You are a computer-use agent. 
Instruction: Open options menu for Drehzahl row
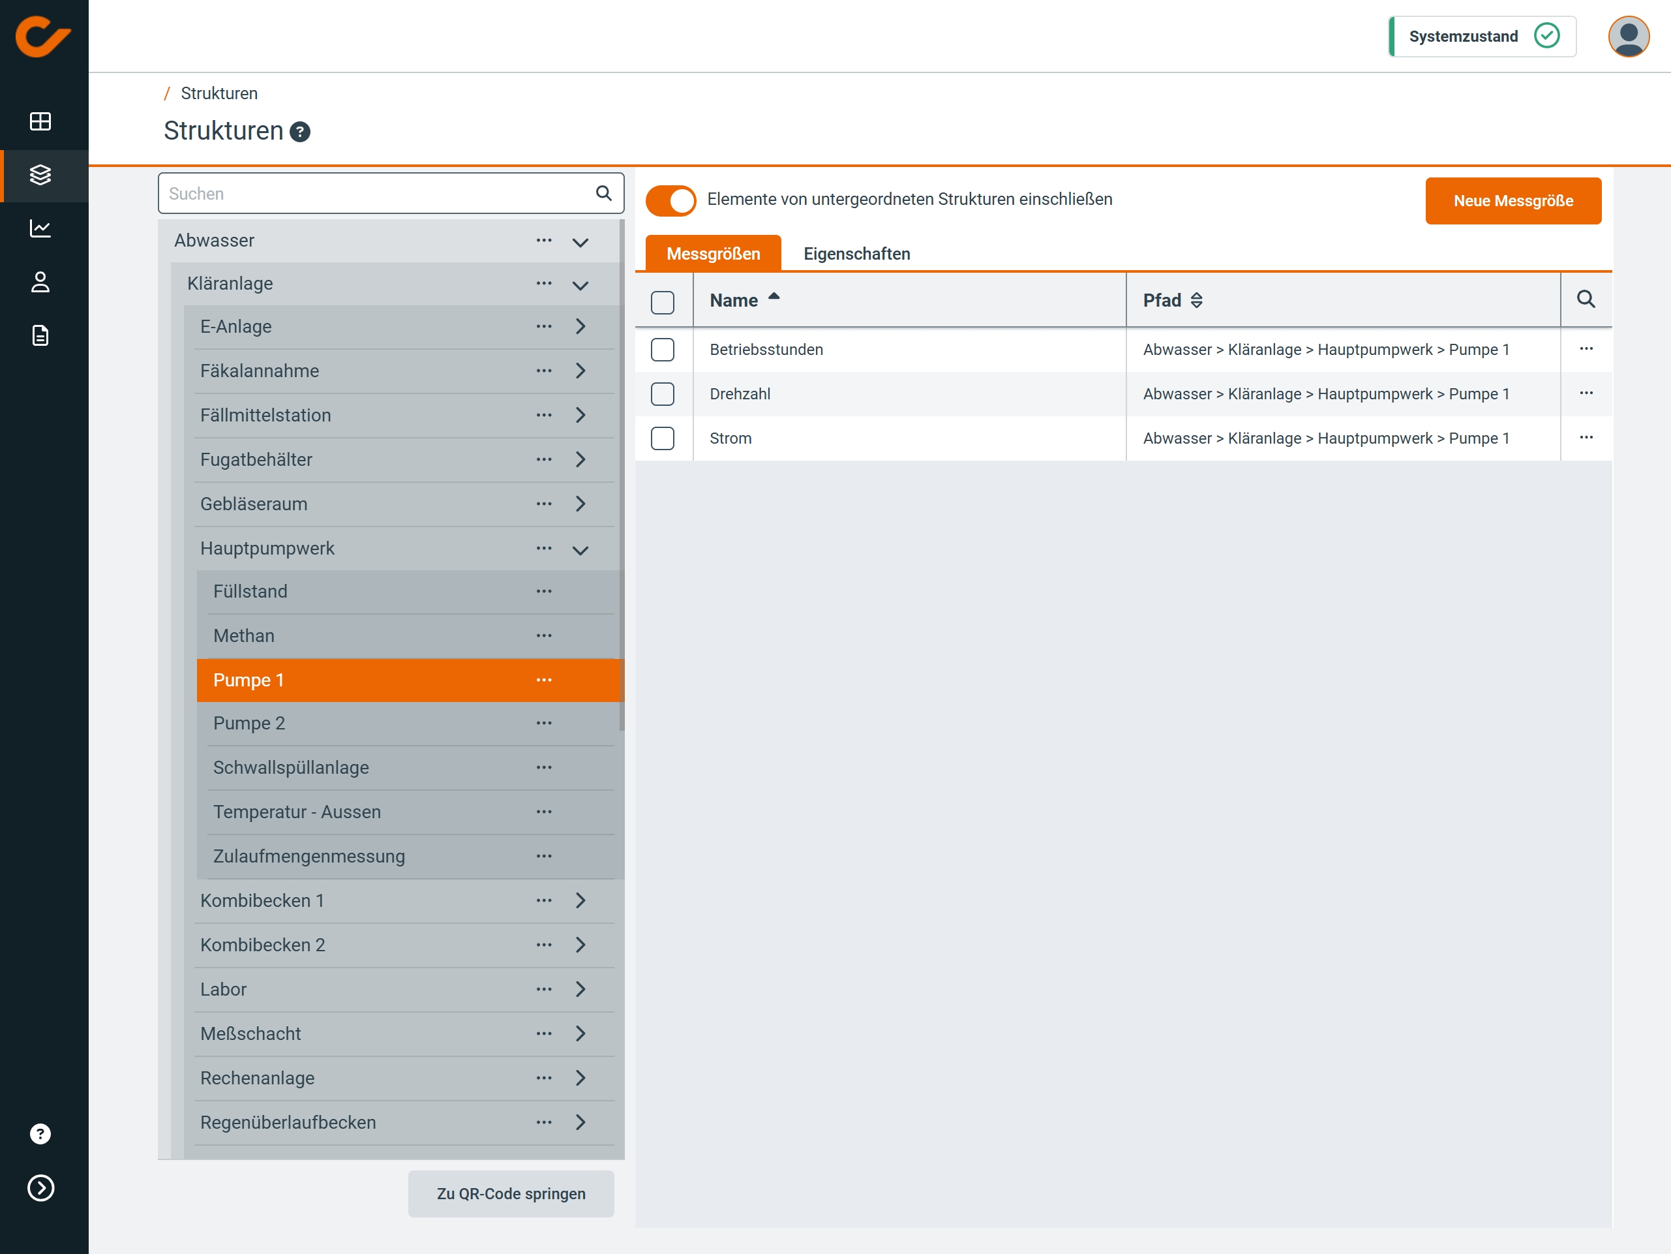[1586, 393]
